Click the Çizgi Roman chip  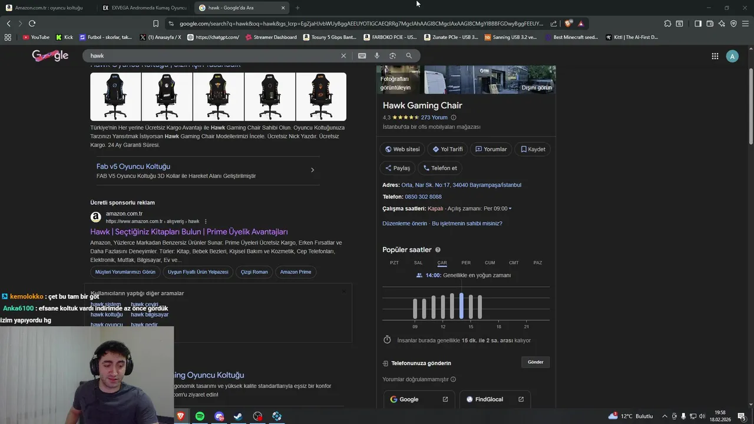pyautogui.click(x=254, y=272)
